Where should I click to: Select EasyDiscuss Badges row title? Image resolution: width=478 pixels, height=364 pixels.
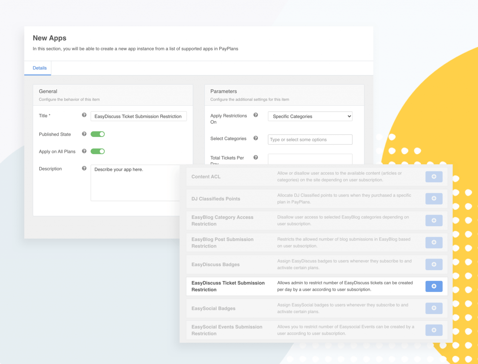215,264
